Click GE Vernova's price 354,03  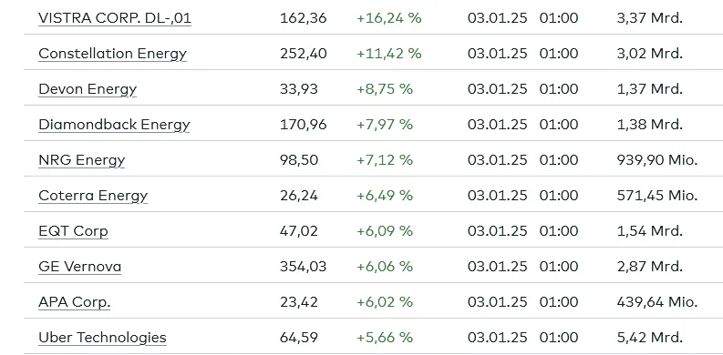303,266
